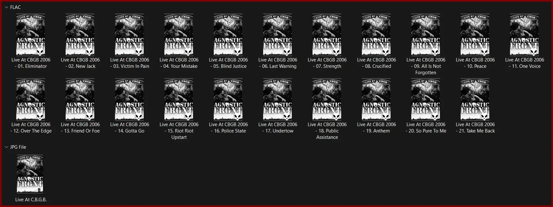Select the 04. Your Mistake cover icon
The image size is (553, 207).
(x=179, y=35)
